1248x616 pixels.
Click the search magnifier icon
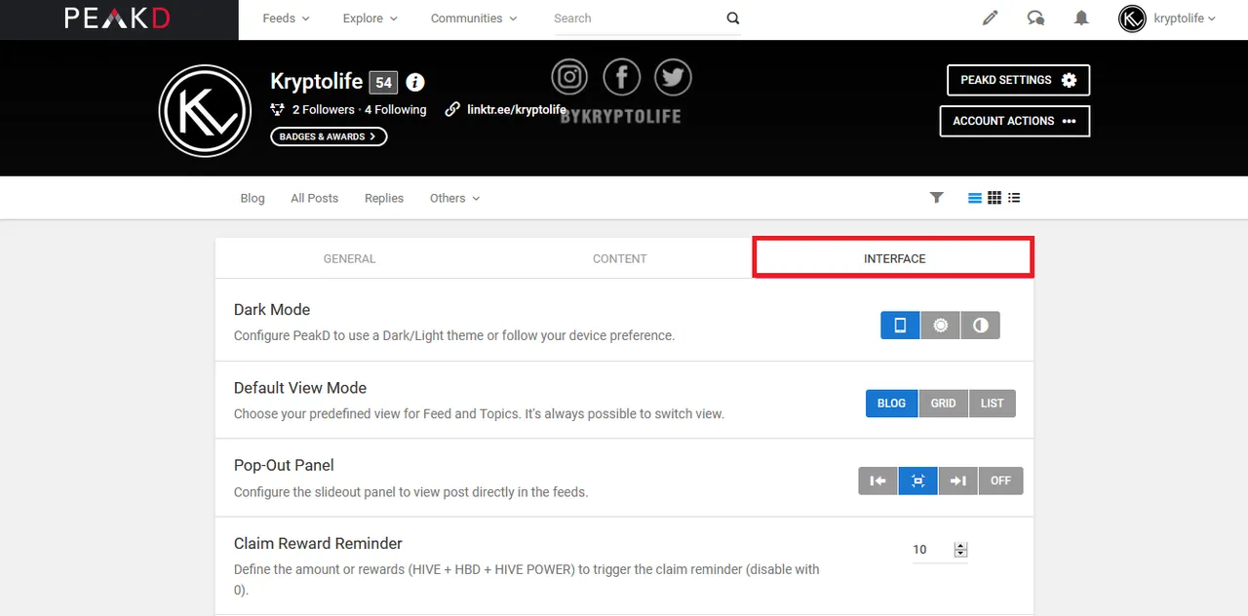(733, 19)
